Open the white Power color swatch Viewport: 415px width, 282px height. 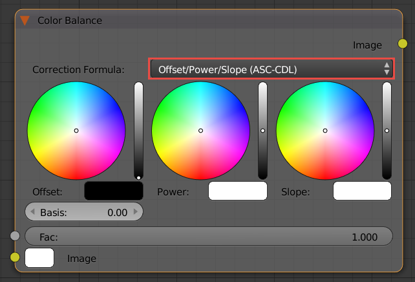tap(238, 191)
